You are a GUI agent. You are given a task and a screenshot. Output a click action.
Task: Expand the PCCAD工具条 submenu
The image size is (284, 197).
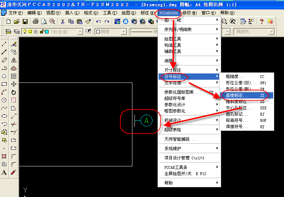[x=189, y=167]
